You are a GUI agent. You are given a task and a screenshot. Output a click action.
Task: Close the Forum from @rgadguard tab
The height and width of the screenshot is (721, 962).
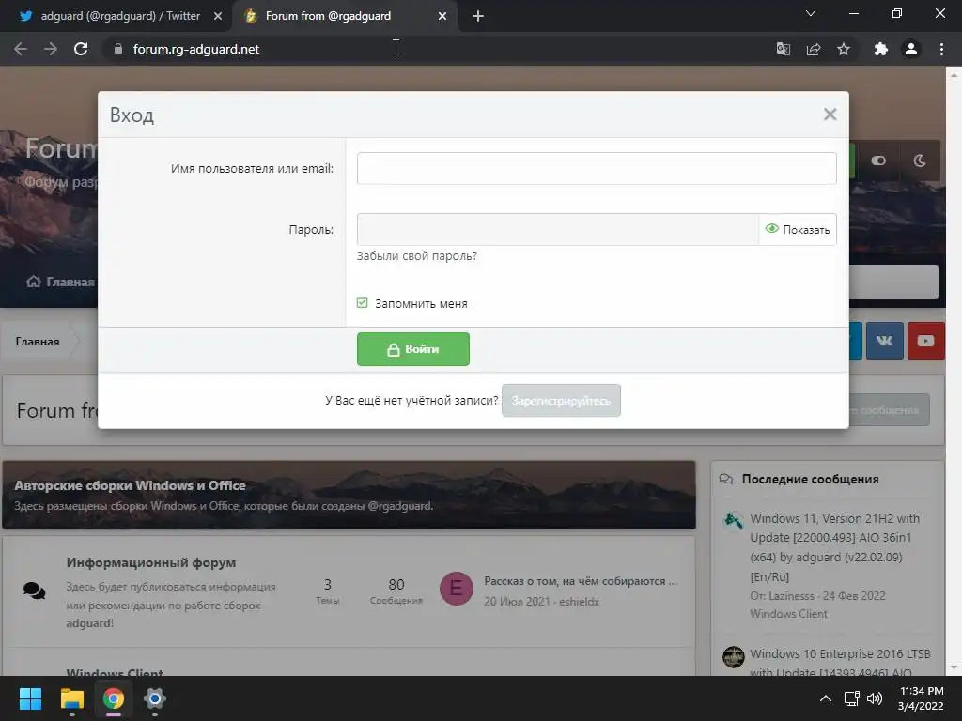(442, 16)
